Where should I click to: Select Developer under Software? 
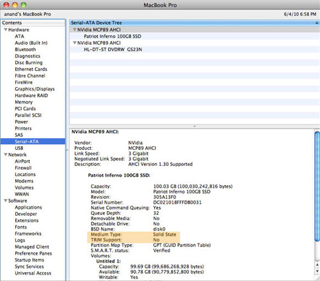(26, 214)
